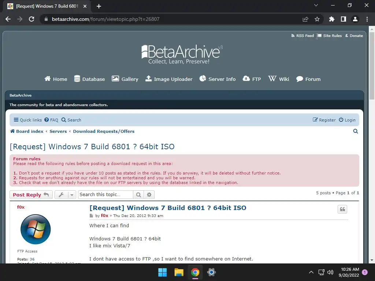Open the network tray icon
The image size is (375, 281).
point(322,272)
